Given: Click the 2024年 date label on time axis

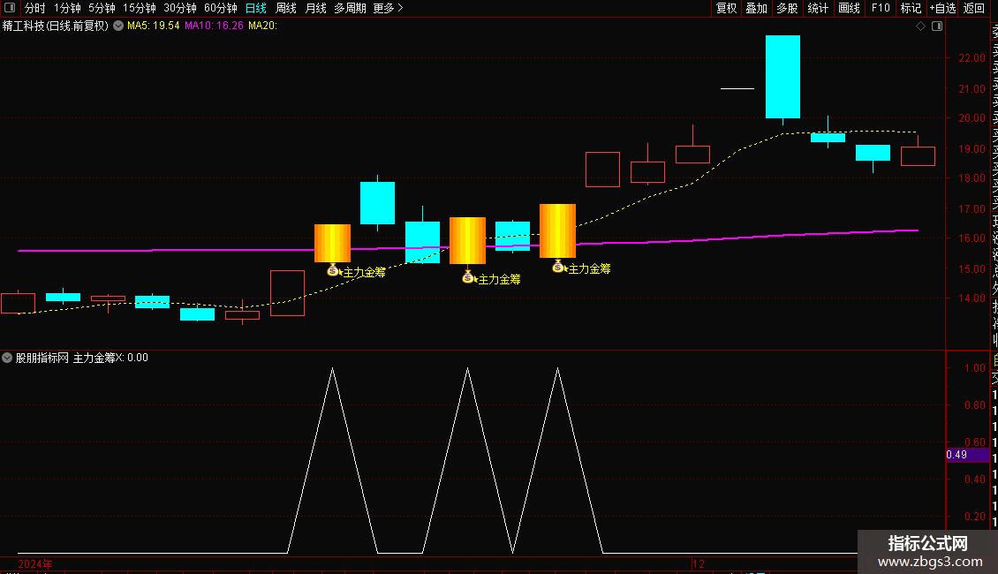Looking at the screenshot, I should (x=35, y=563).
